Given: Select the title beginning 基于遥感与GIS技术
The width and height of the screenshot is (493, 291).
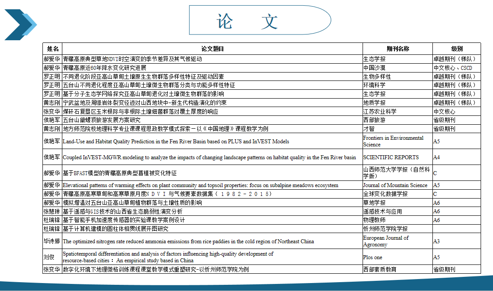Looking at the screenshot, I should (122, 211).
